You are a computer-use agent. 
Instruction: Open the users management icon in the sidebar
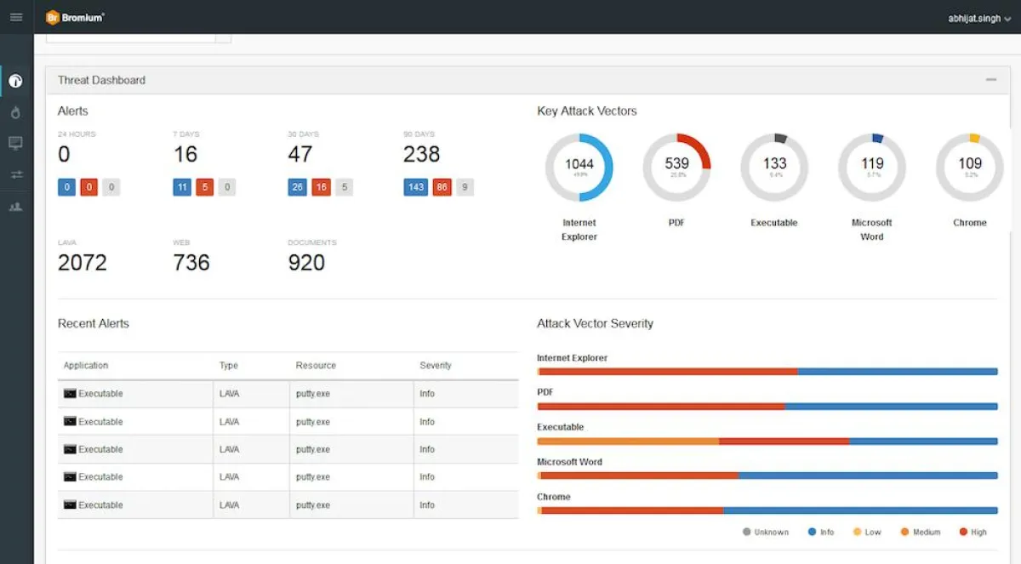[x=15, y=206]
